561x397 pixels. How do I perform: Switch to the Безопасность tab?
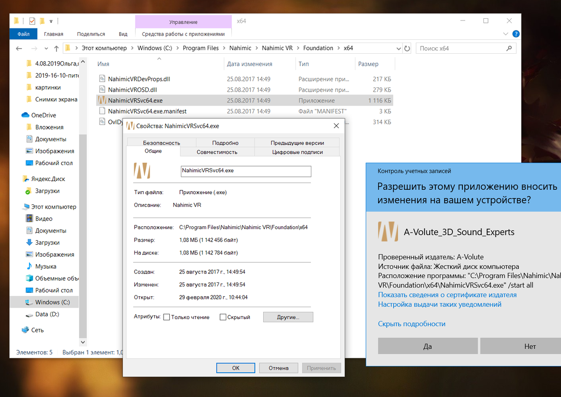click(x=161, y=143)
